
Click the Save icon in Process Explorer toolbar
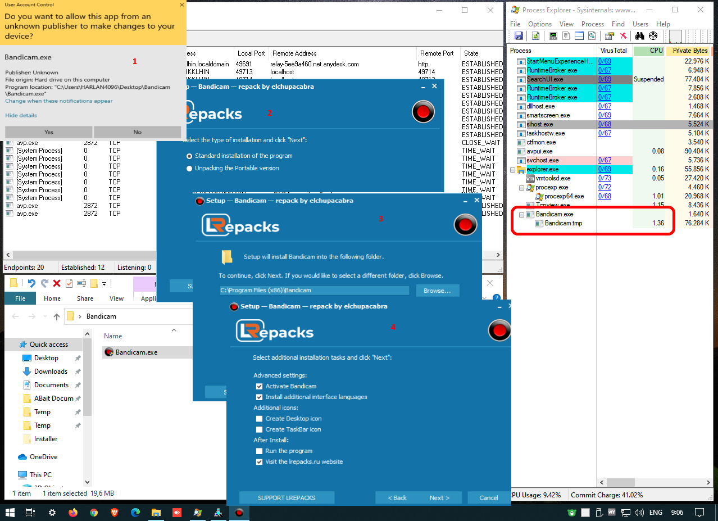(519, 36)
